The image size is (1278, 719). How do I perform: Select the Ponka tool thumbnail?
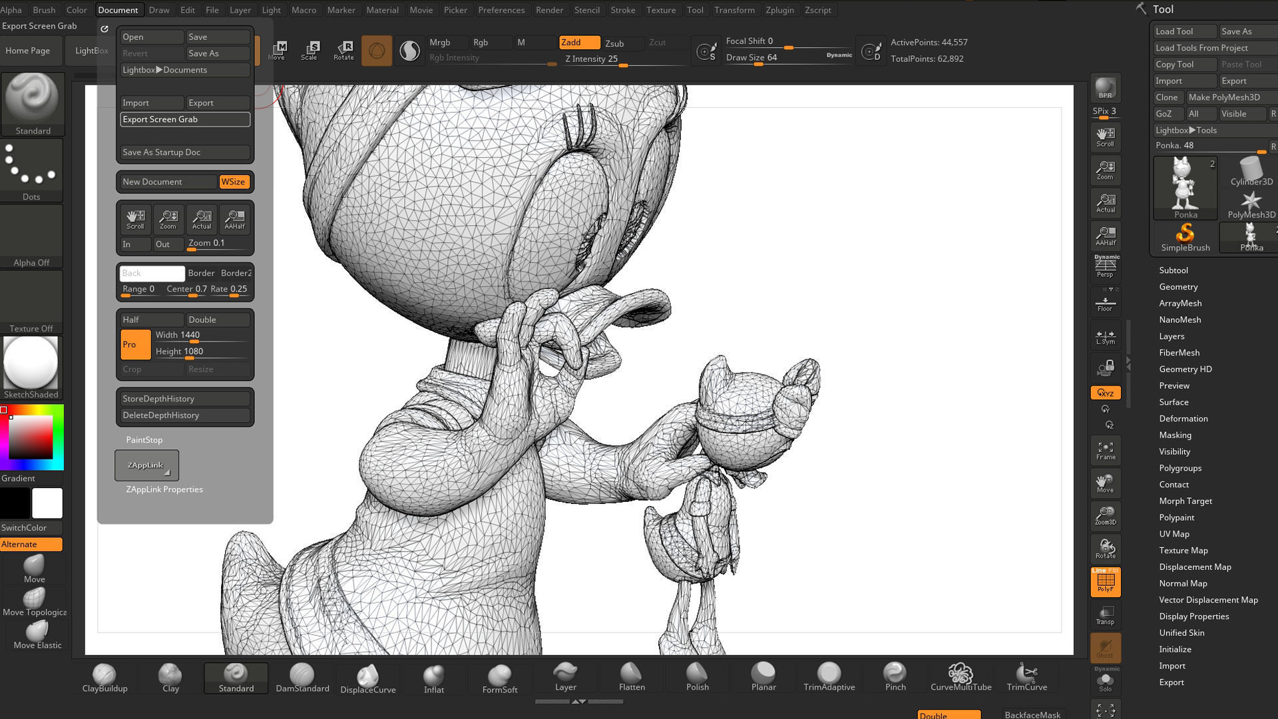coord(1185,188)
